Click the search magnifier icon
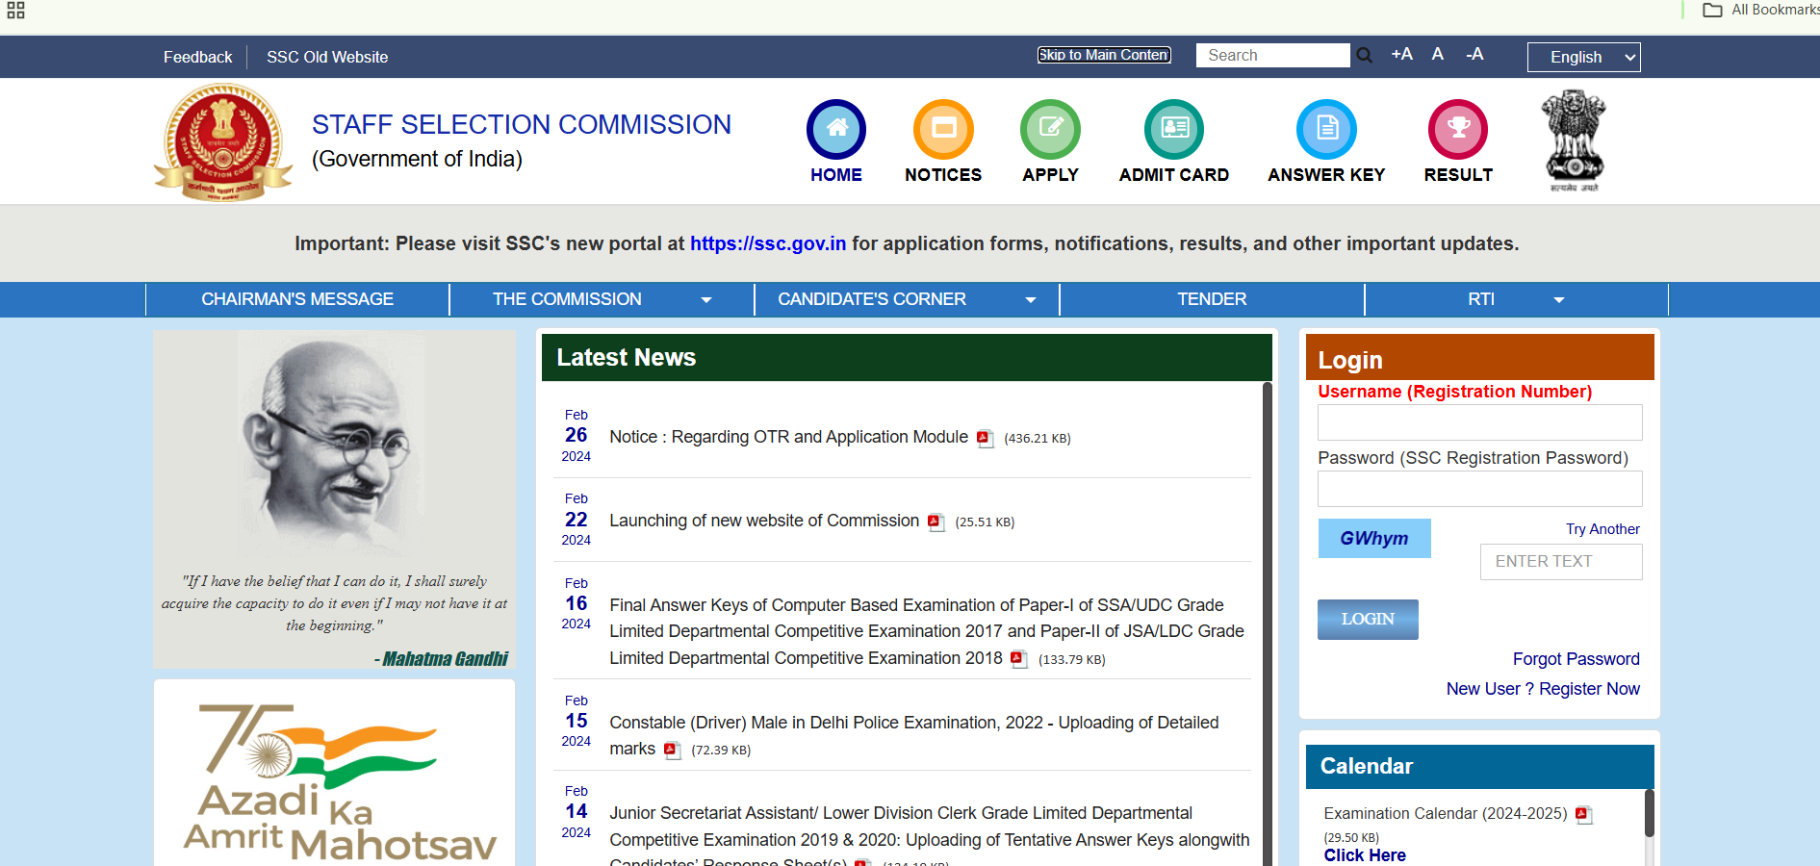Screen dimensions: 1820x866 coord(1364,56)
